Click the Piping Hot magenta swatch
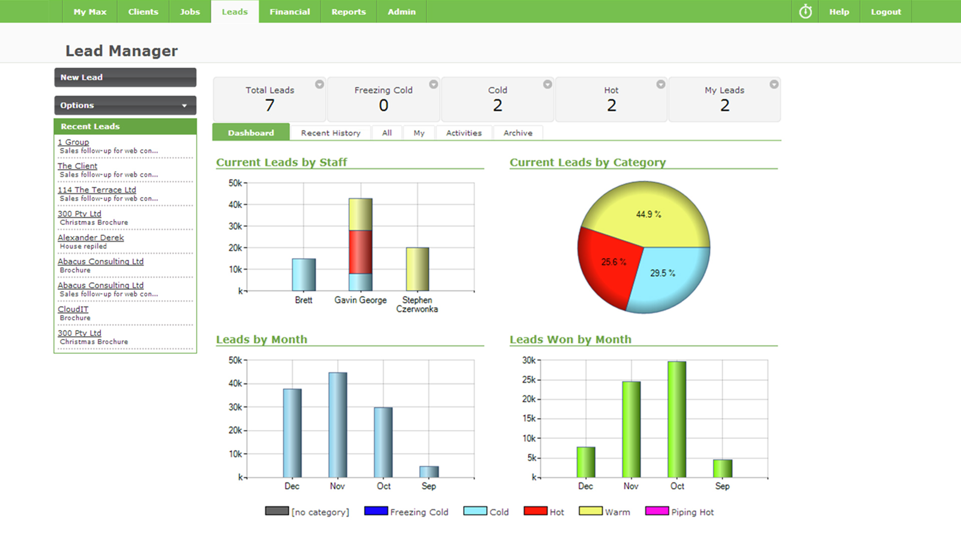Viewport: 961px width, 540px height. 657,511
